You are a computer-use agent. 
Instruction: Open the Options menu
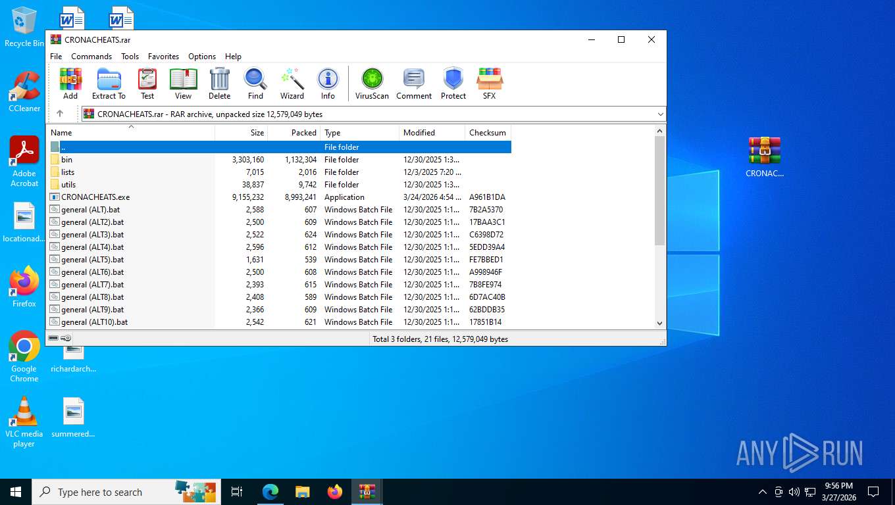[202, 57]
